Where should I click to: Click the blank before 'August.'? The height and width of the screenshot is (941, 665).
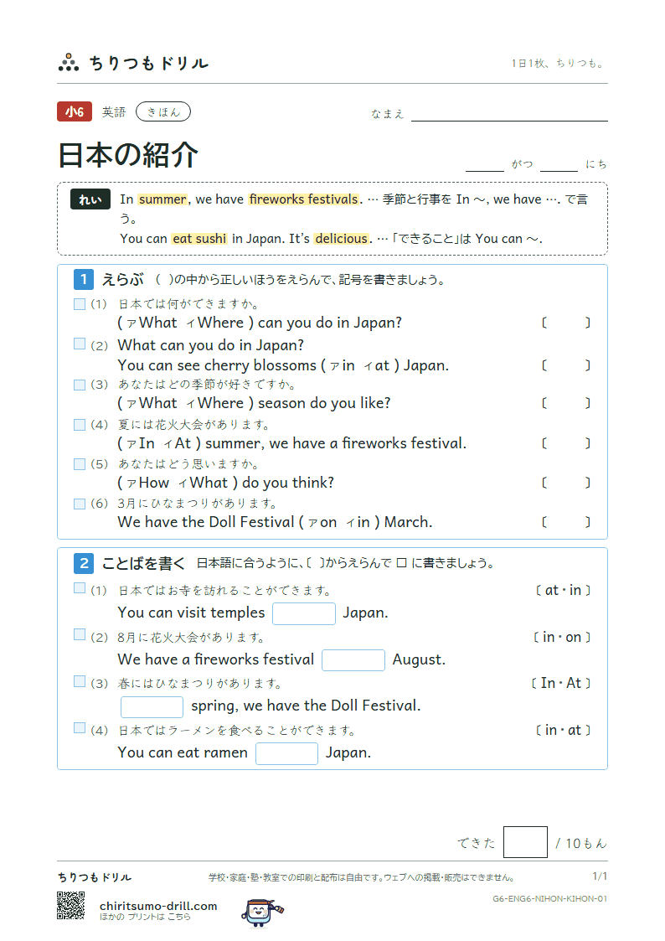(353, 660)
